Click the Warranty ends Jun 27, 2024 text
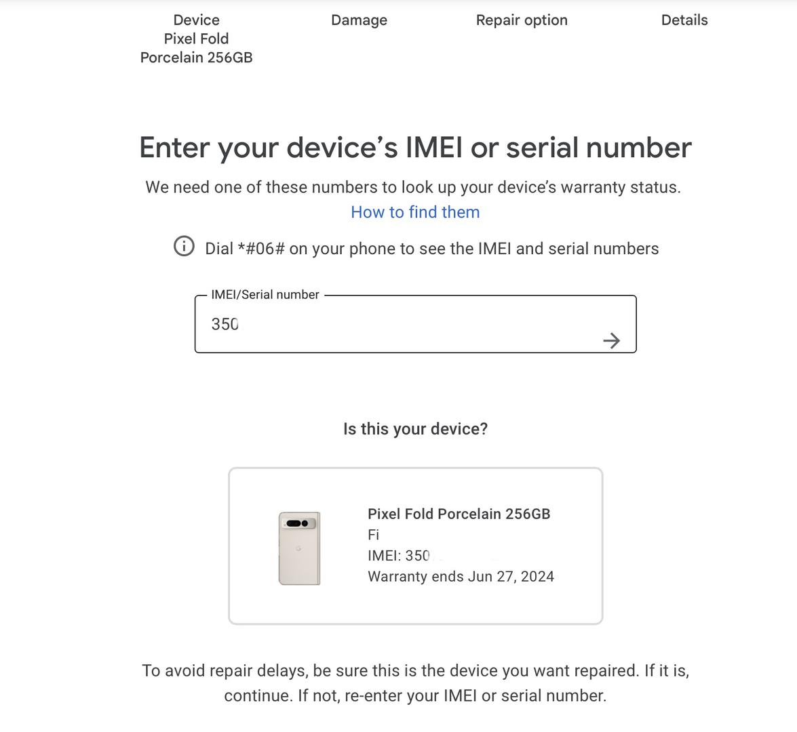 (x=461, y=577)
